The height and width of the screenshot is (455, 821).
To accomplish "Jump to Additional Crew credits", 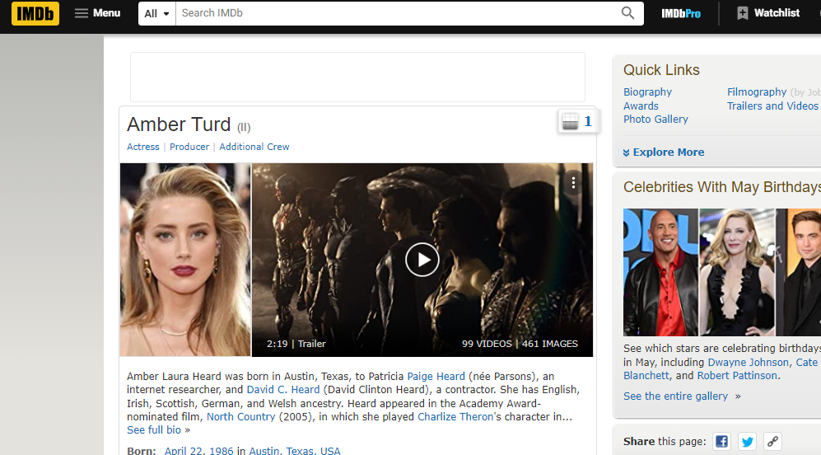I will (254, 147).
